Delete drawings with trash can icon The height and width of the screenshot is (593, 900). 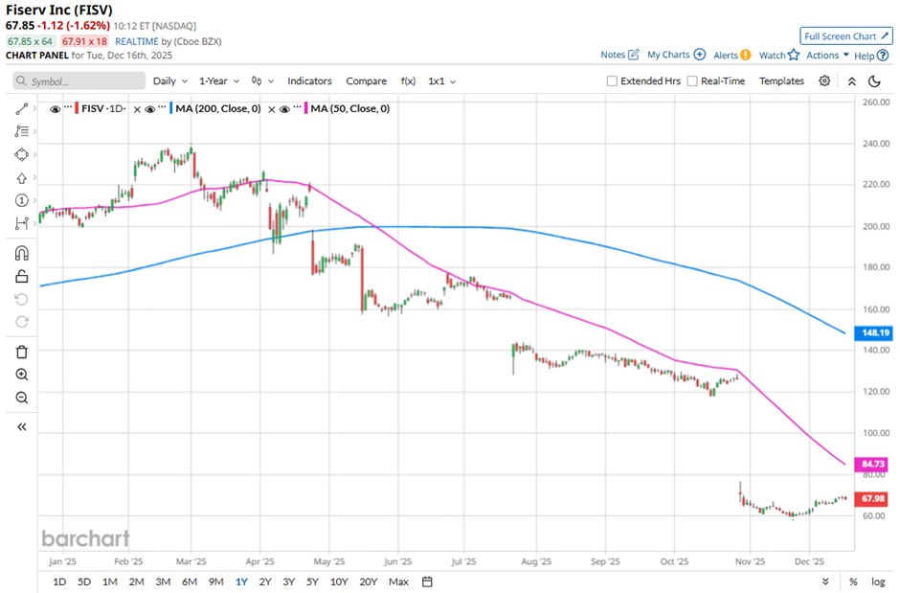coord(21,352)
